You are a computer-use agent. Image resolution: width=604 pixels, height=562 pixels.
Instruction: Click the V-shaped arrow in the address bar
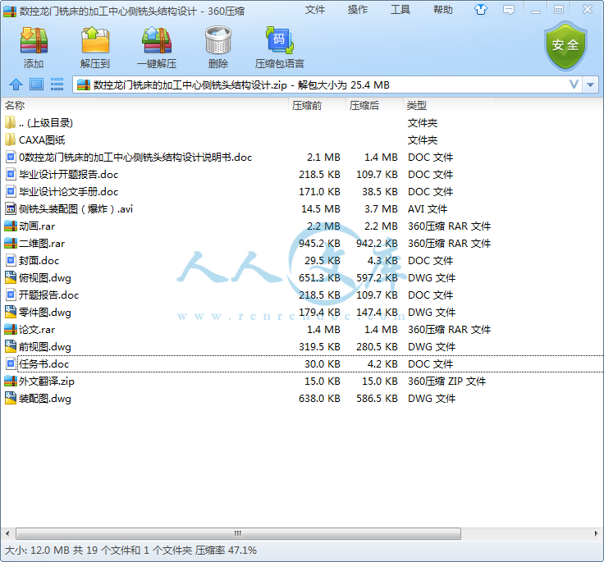[x=574, y=84]
